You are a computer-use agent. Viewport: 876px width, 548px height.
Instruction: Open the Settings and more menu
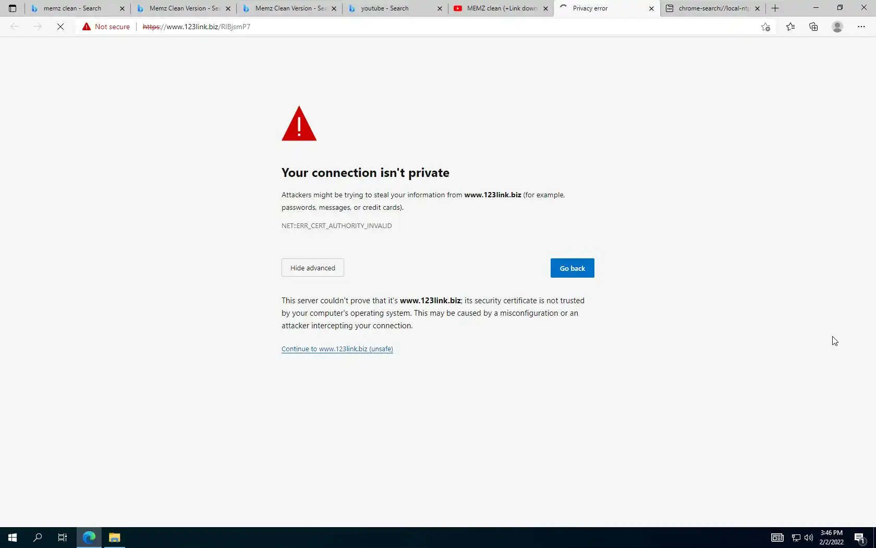tap(861, 27)
